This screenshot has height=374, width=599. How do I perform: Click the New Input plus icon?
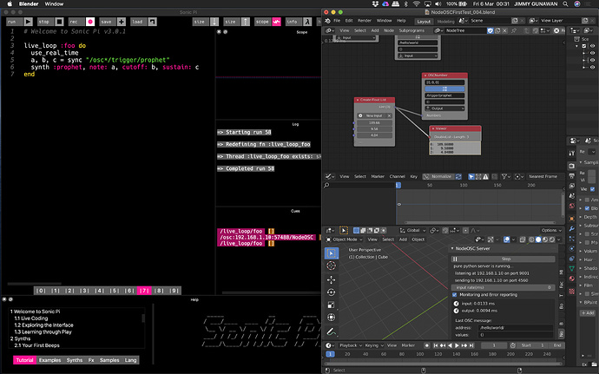[360, 115]
